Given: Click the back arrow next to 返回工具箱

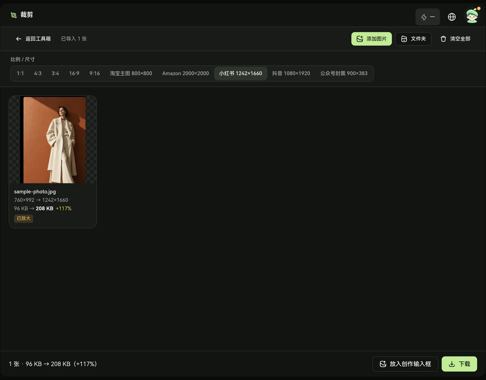Looking at the screenshot, I should tap(19, 39).
